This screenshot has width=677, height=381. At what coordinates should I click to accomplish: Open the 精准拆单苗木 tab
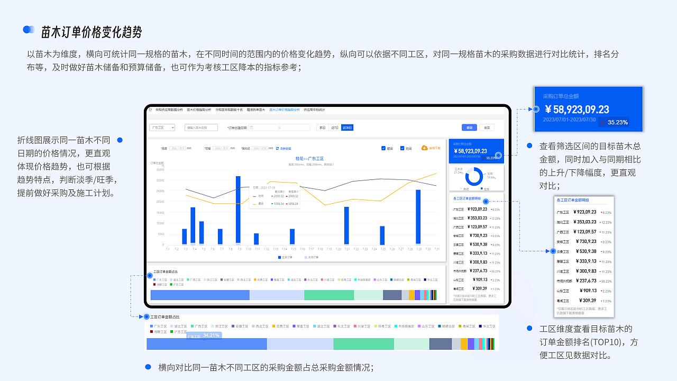tap(256, 110)
